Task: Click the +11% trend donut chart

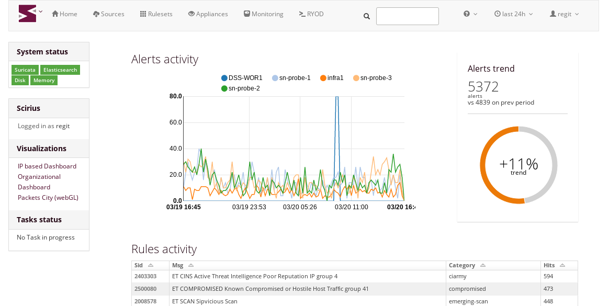Action: 518,165
